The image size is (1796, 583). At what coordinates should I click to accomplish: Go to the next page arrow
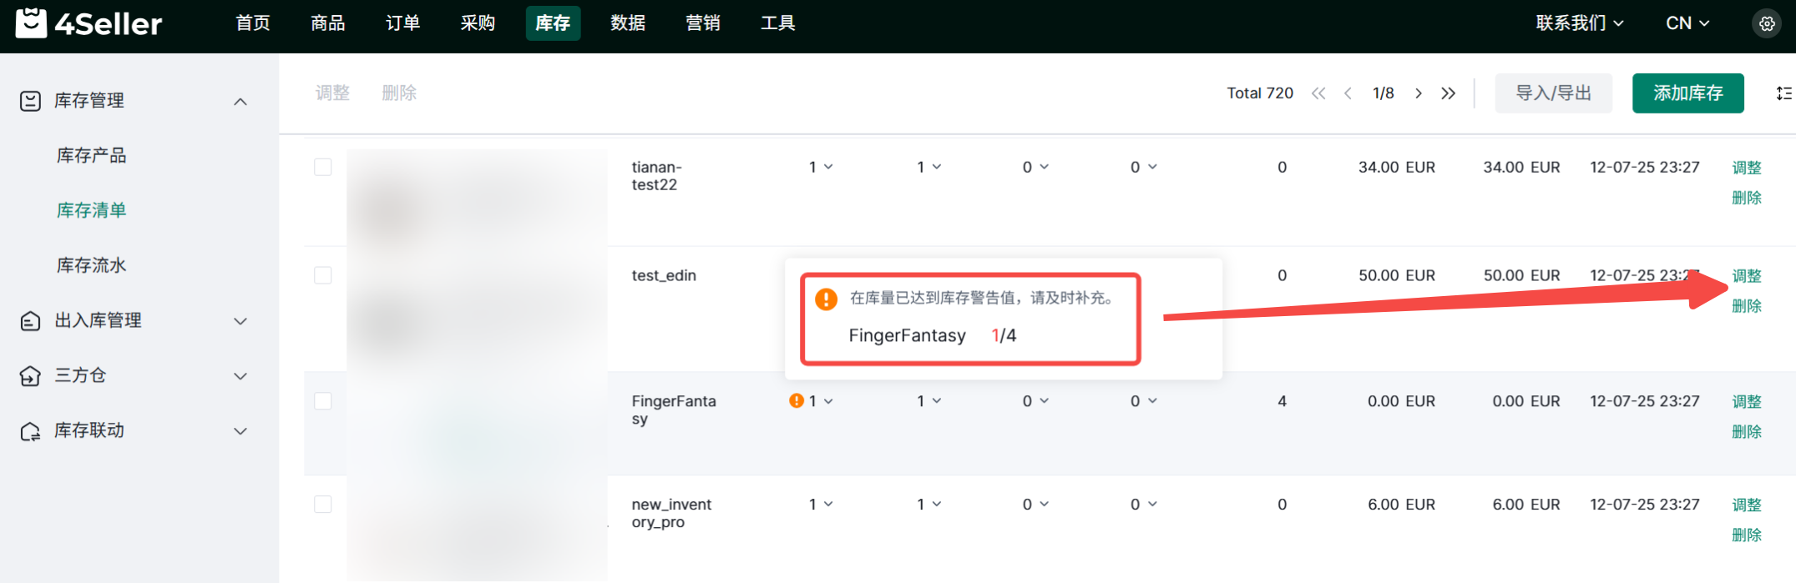pos(1419,93)
